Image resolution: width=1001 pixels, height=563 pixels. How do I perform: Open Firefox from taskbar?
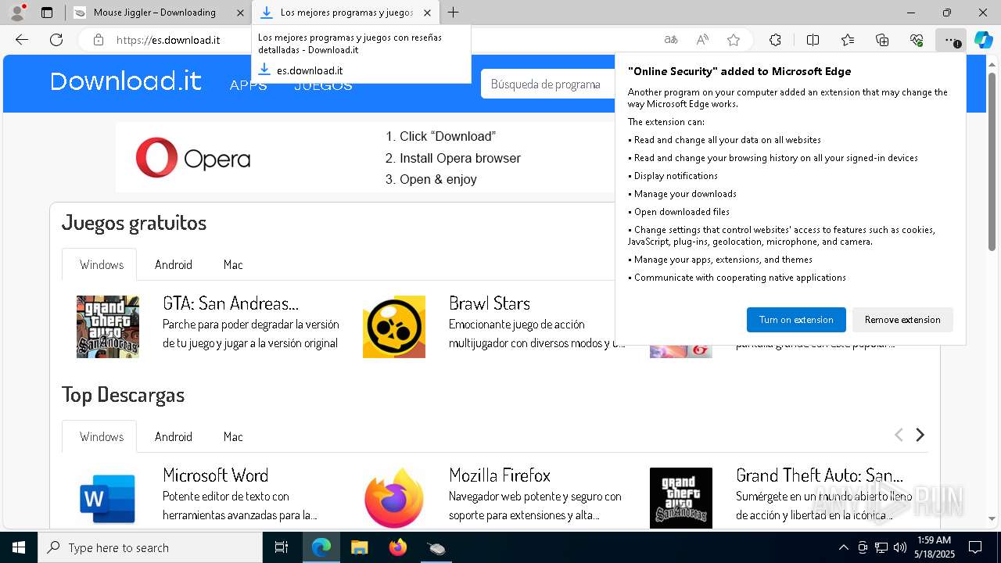pos(398,547)
